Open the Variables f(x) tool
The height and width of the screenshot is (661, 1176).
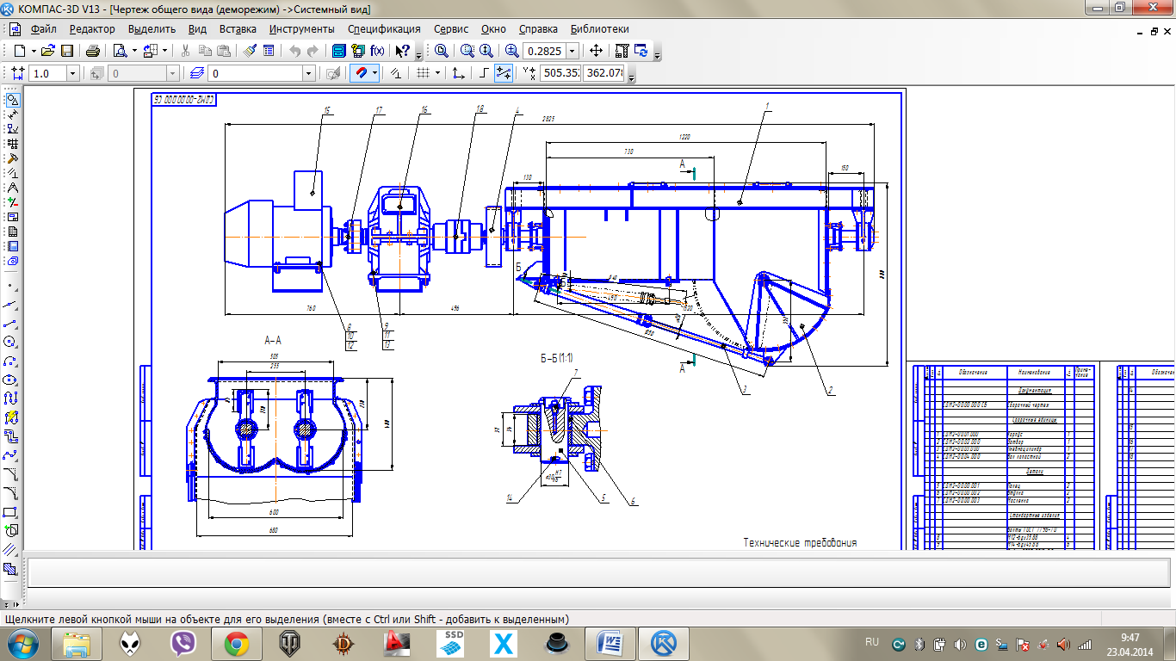(377, 51)
